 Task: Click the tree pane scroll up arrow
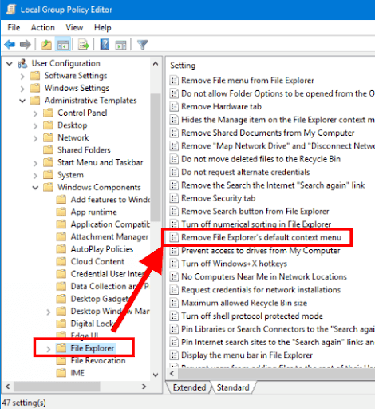click(x=156, y=64)
